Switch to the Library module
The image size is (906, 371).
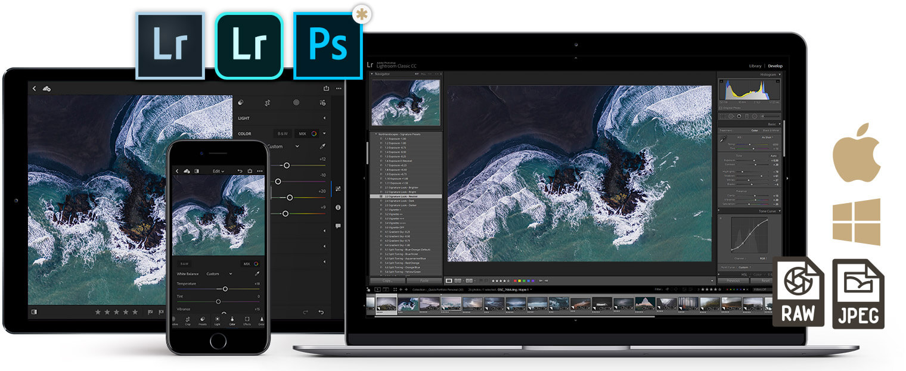point(755,66)
